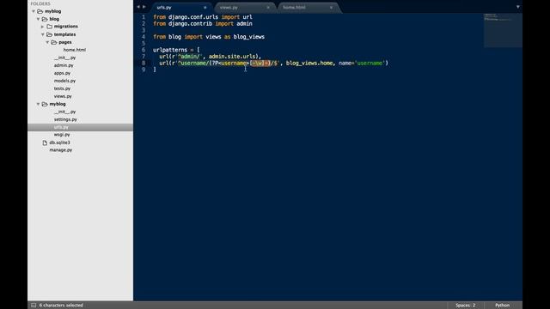This screenshot has width=550, height=309.
Task: Click line number 4 in gutter
Action: 144,37
